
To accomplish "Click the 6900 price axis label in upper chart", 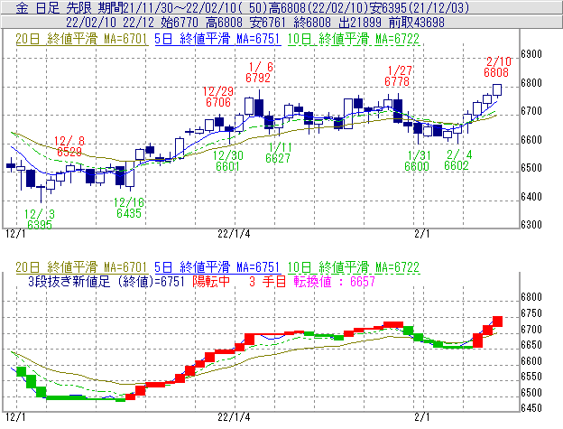I will point(531,54).
